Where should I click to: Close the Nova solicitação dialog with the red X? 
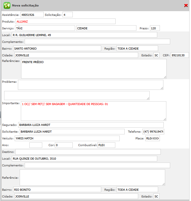[x=186, y=6]
